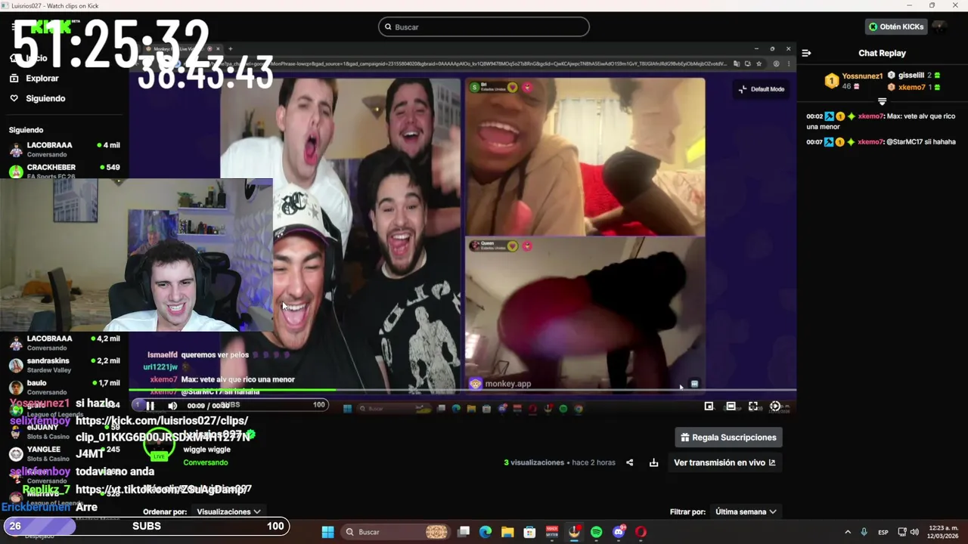Open the Filtrar por Última semana dropdown
Screen dimensions: 968x544
(x=746, y=512)
